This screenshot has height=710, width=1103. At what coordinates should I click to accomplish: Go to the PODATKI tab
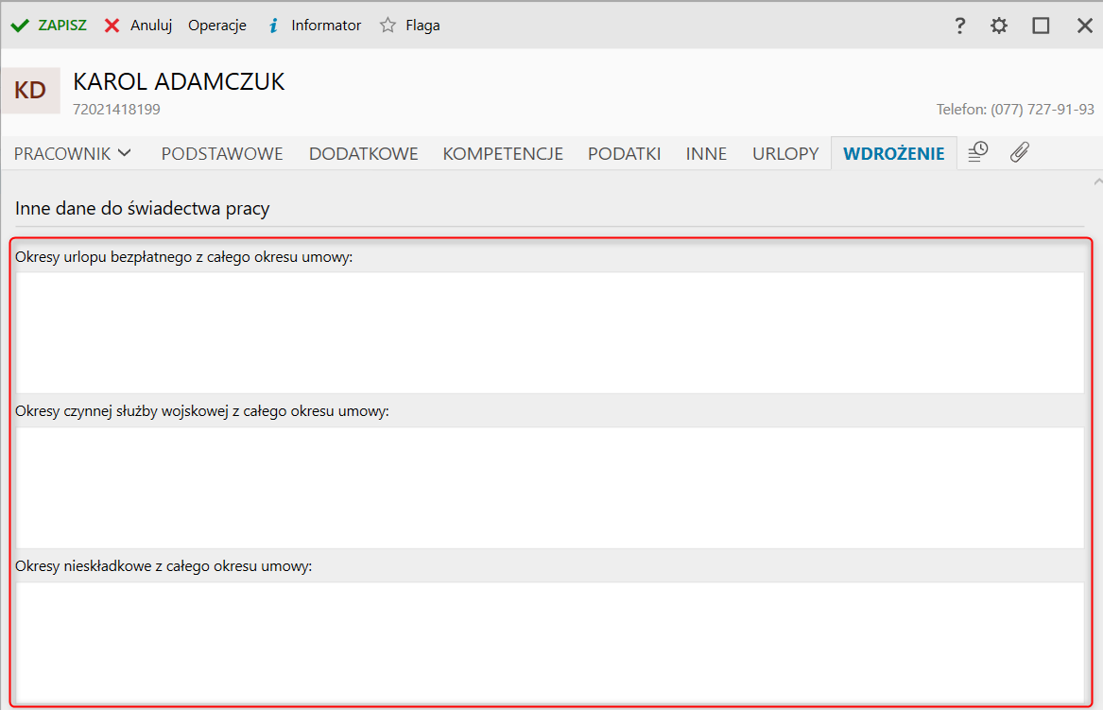(624, 153)
